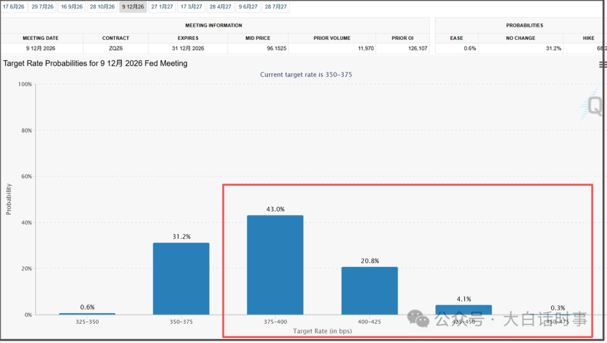Screen dimensions: 607x343
Task: Click the 43.0% bar for 375-400
Action: pos(275,265)
